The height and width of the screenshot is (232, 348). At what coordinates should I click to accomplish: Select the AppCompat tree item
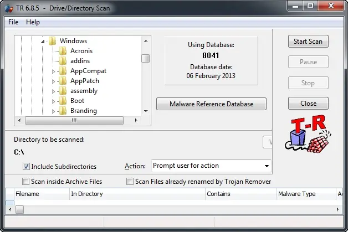click(x=88, y=71)
